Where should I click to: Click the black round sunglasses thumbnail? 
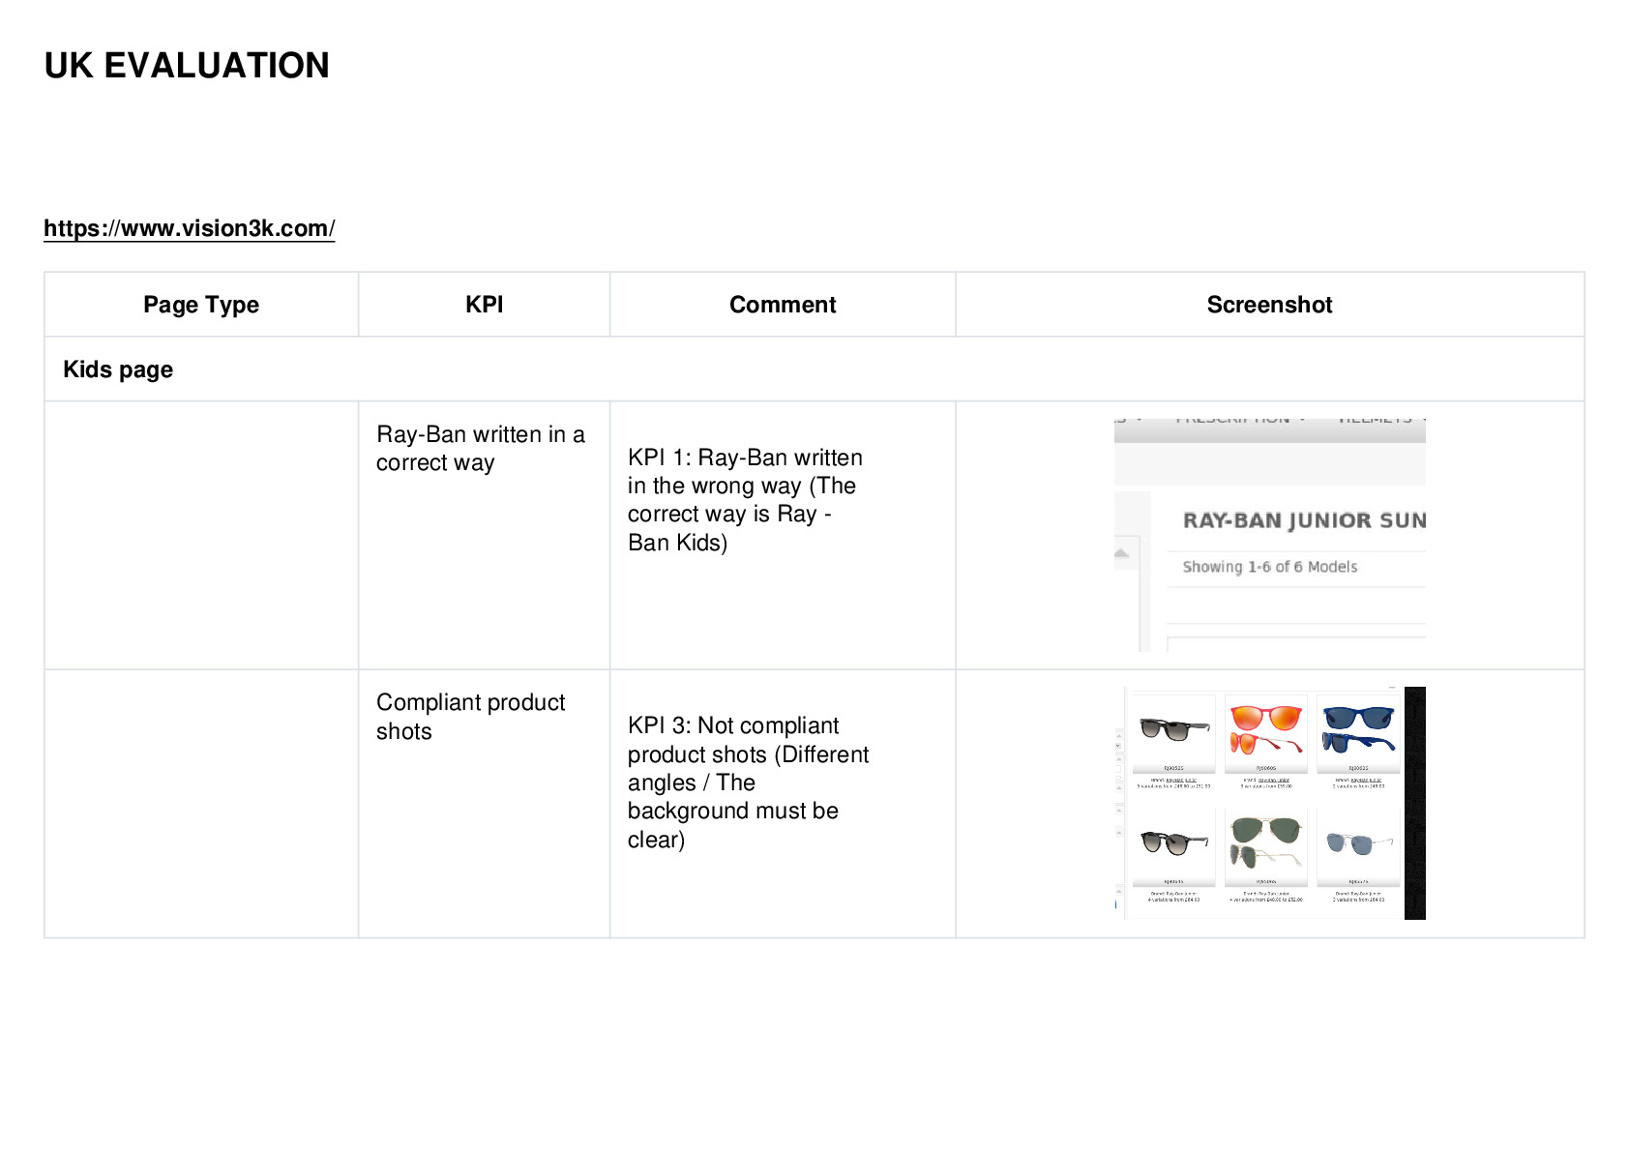[x=1173, y=843]
